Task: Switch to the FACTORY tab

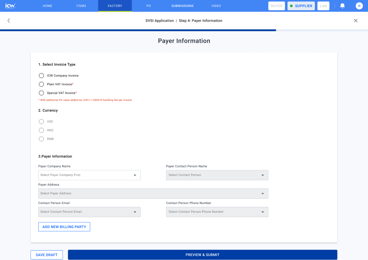Action: tap(115, 6)
